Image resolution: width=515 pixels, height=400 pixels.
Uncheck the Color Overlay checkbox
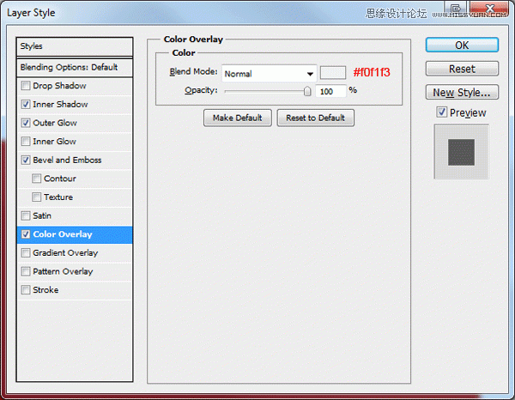[x=25, y=234]
